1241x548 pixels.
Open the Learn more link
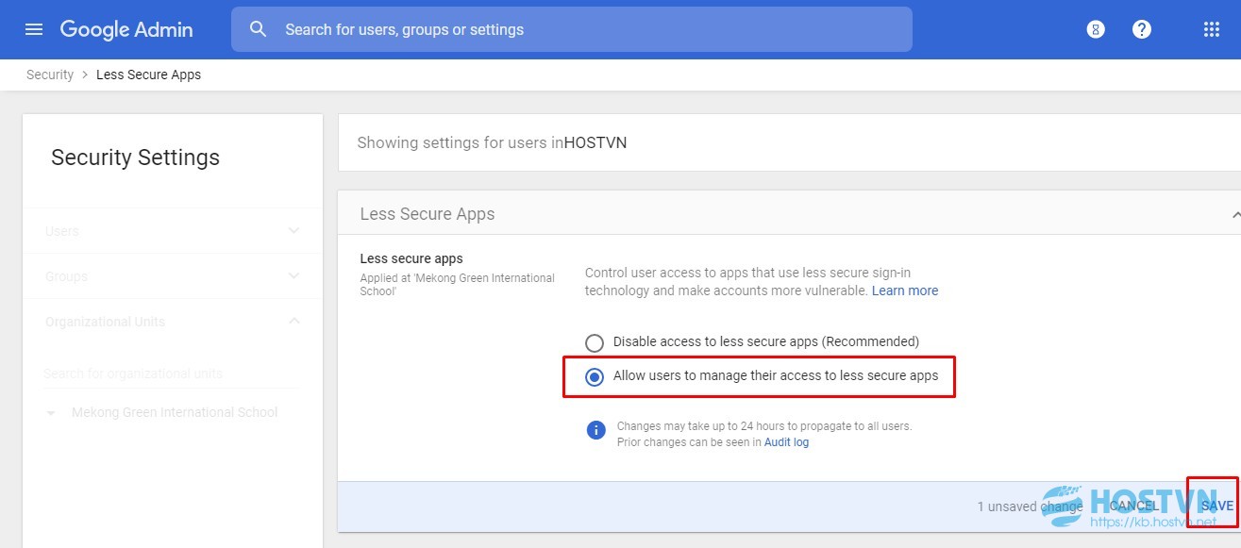coord(905,291)
